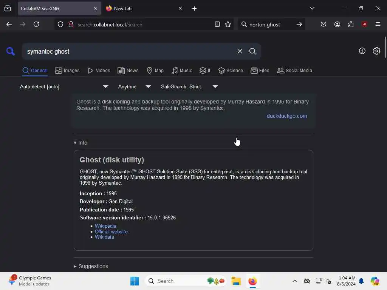Click the version 15.0.1.36526 text
This screenshot has height=290, width=387.
161,218
